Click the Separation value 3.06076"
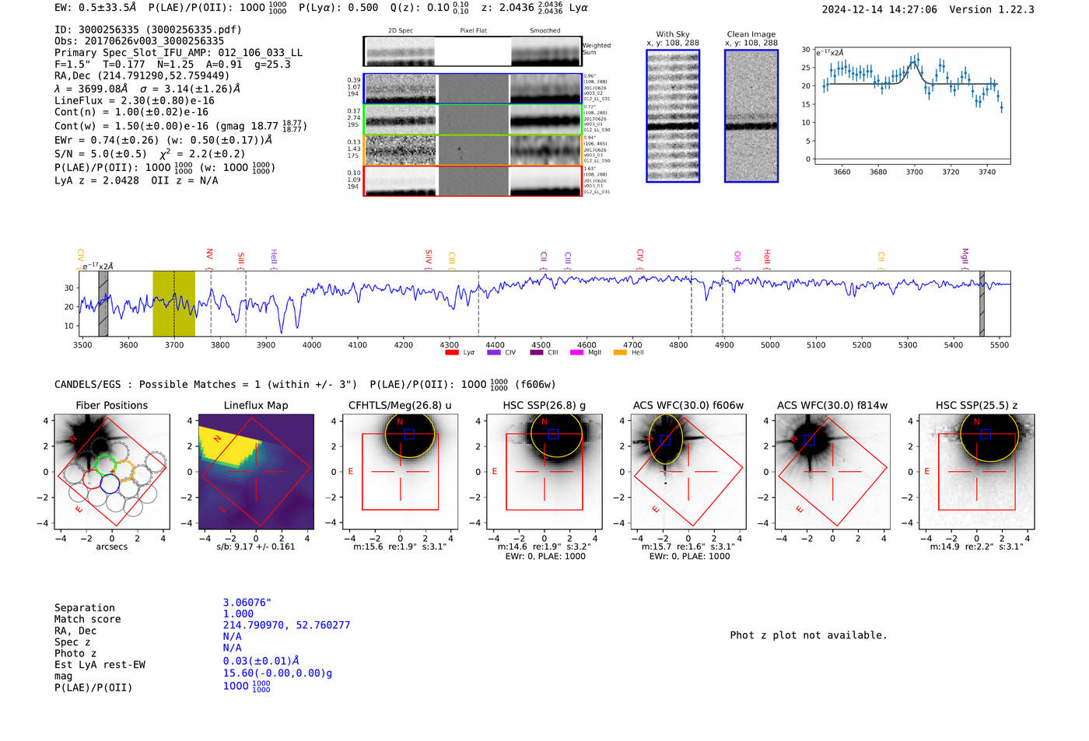 click(247, 603)
